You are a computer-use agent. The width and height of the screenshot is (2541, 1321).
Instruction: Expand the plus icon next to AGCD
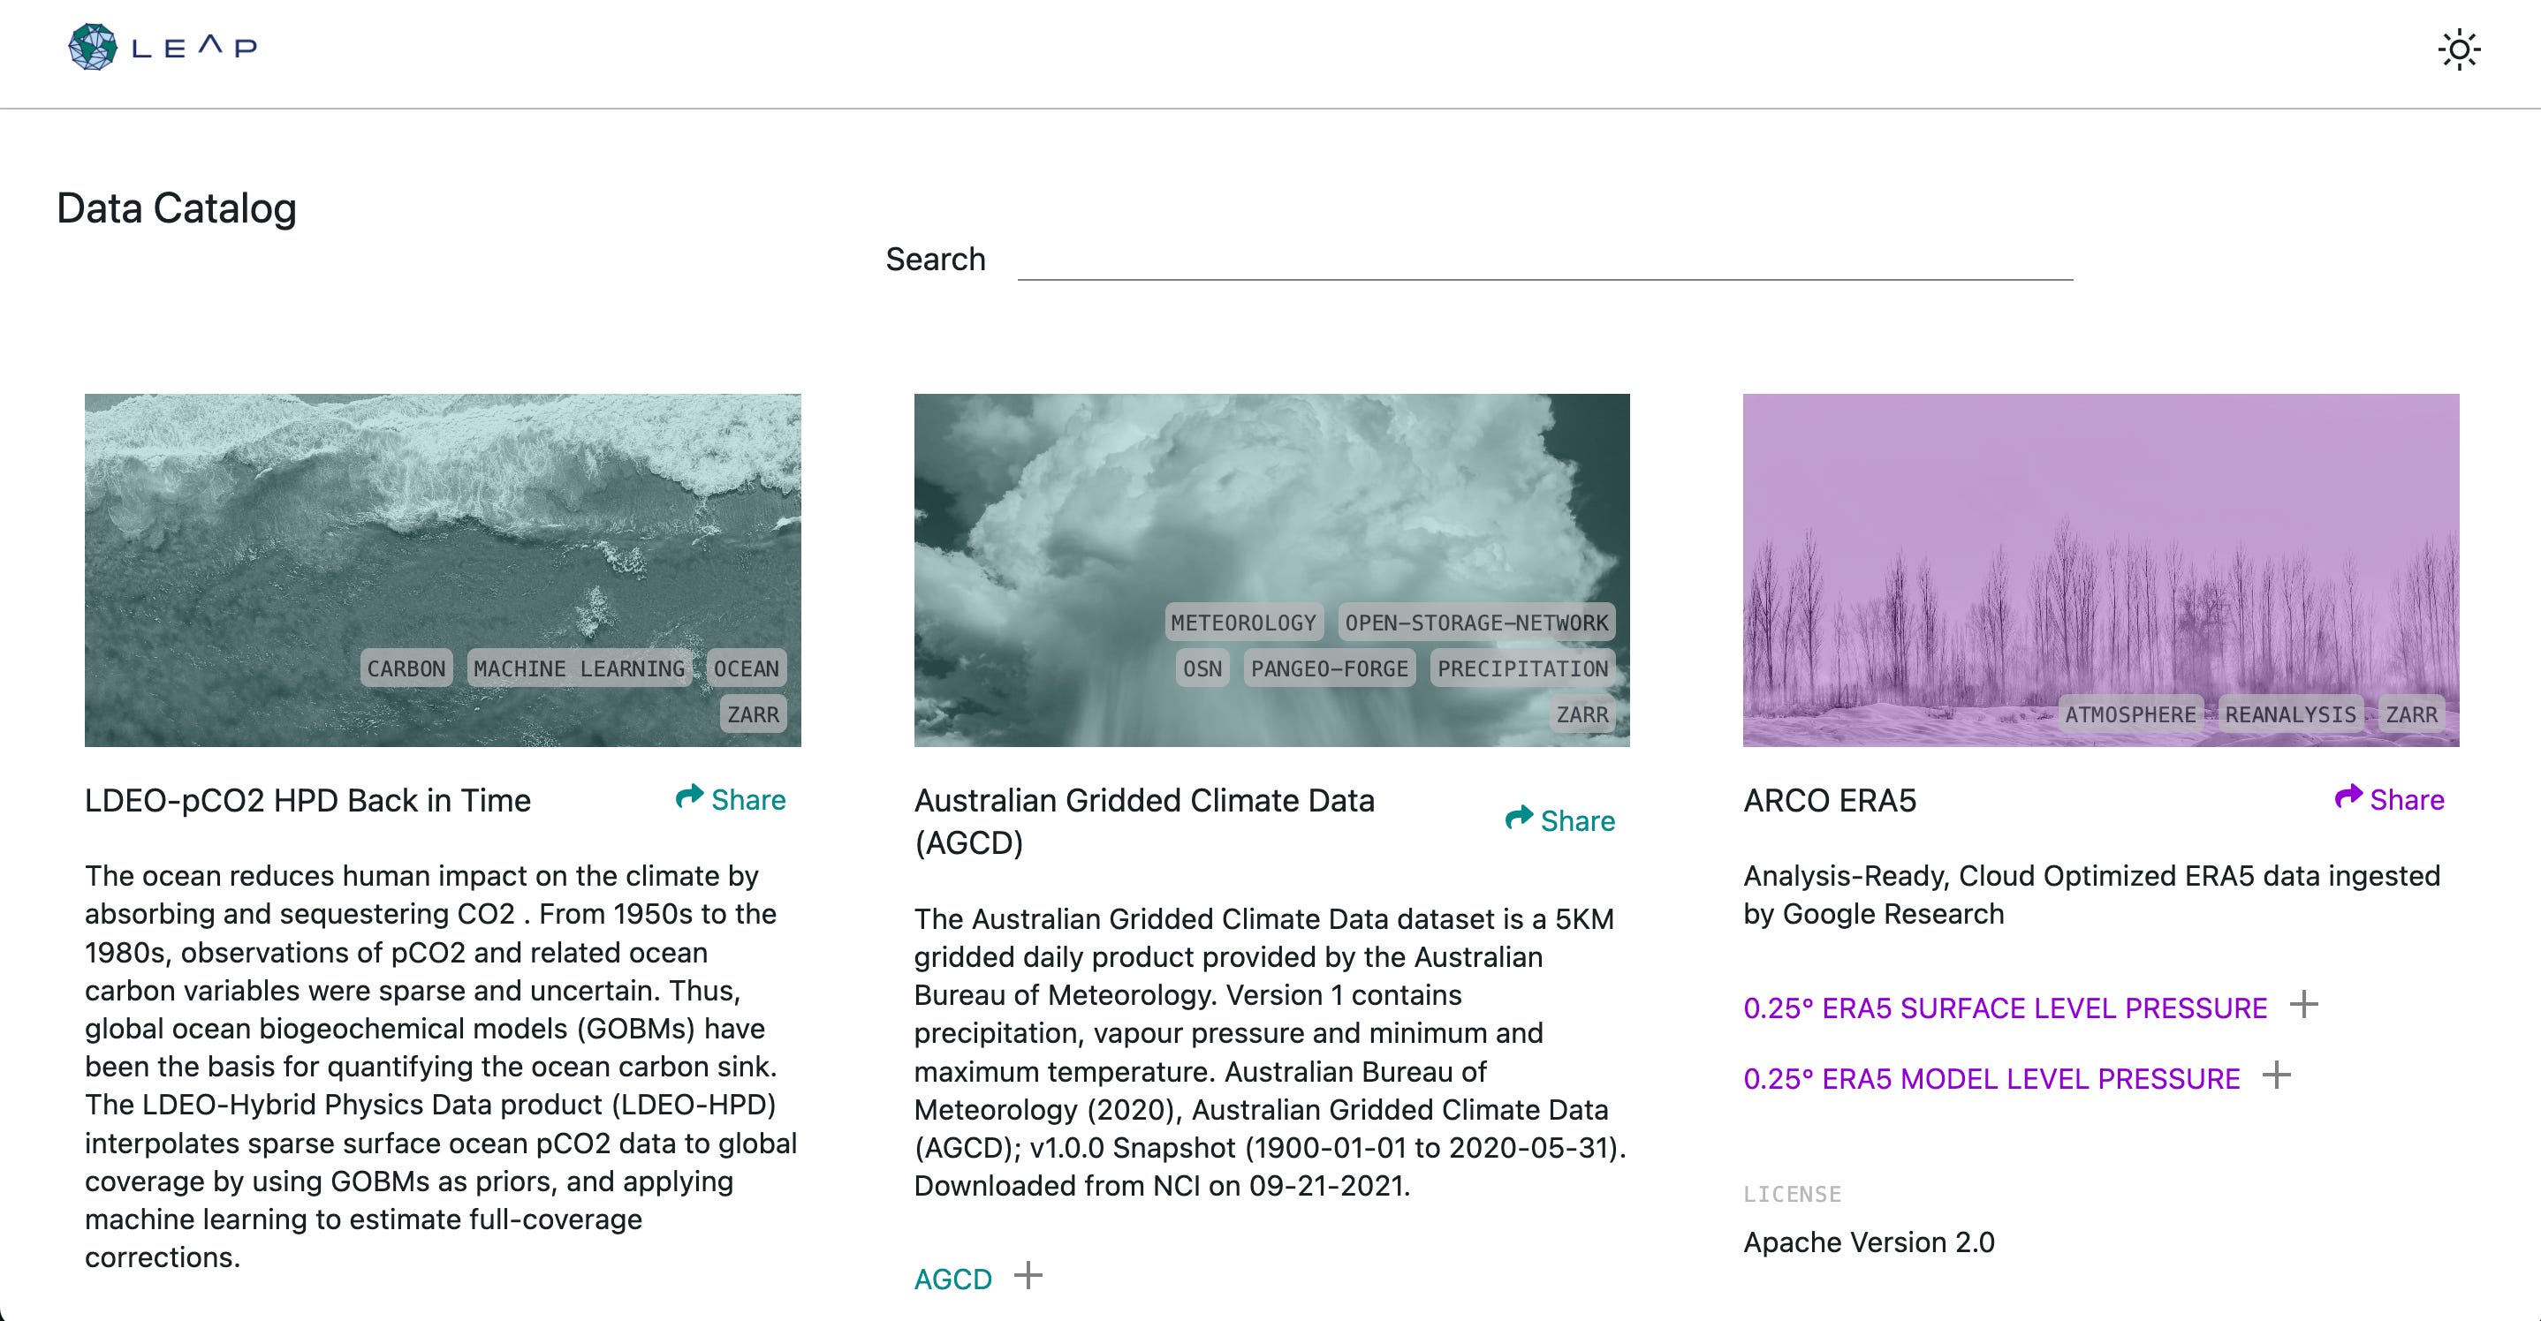coord(1028,1276)
